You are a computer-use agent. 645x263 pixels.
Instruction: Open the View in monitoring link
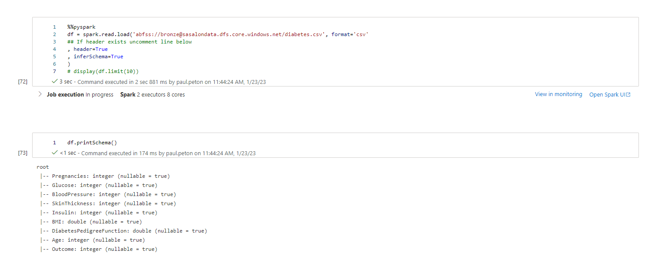[559, 94]
